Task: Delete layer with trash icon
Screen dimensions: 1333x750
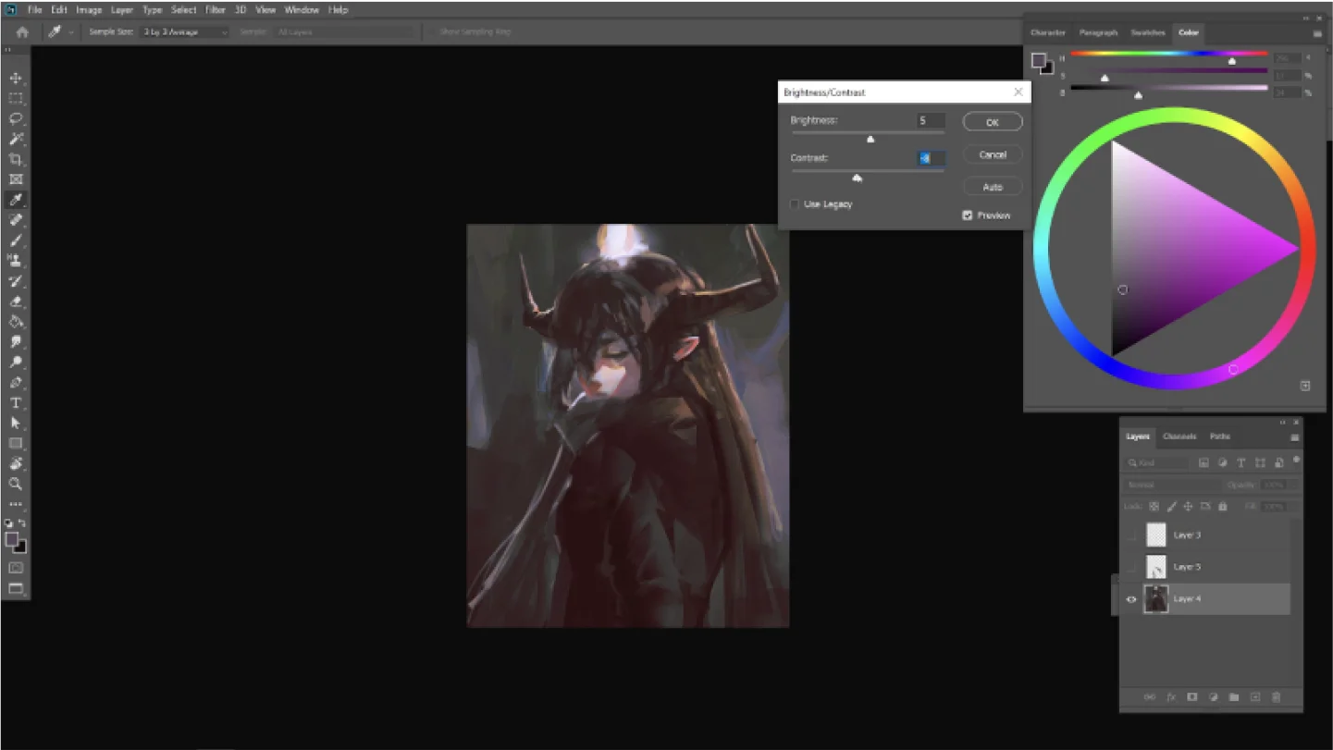Action: click(1277, 697)
